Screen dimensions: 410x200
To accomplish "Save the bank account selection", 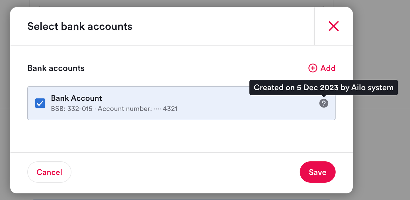I will [x=317, y=172].
